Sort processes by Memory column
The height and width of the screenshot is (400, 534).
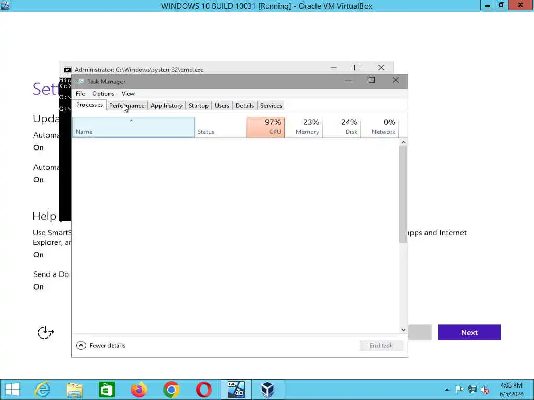click(x=304, y=127)
